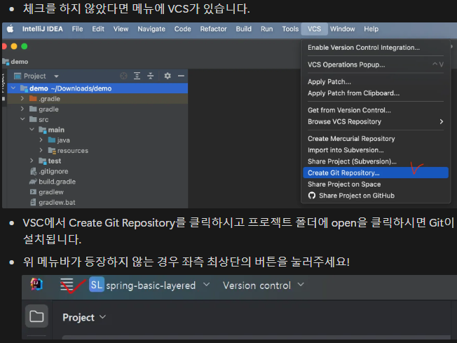Collapse the demo root folder
457x343 pixels.
click(13, 88)
